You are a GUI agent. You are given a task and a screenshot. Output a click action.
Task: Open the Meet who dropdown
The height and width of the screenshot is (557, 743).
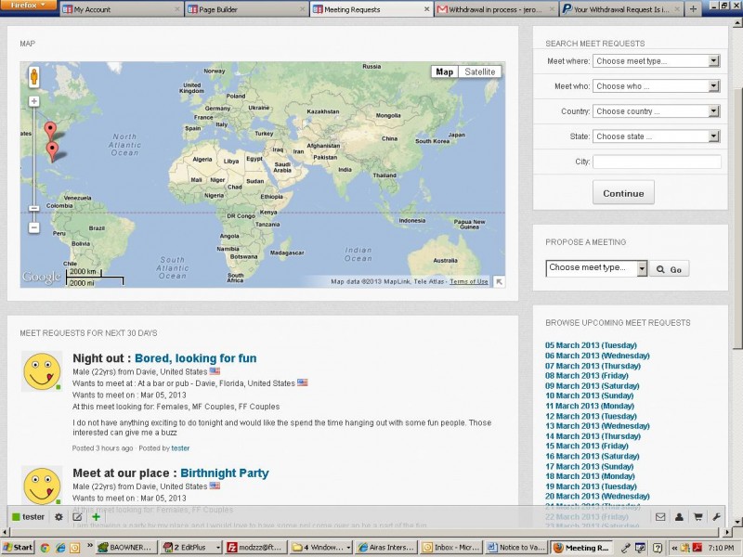[657, 85]
